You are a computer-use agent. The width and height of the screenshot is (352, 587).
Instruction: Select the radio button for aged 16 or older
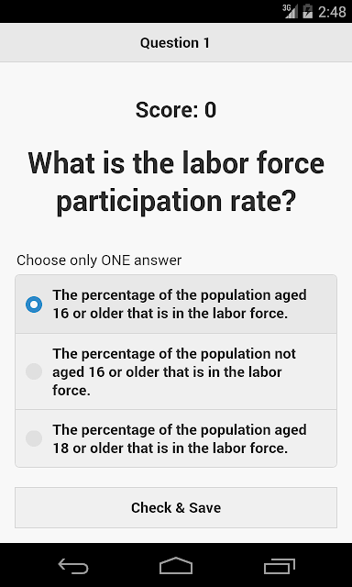click(x=34, y=305)
